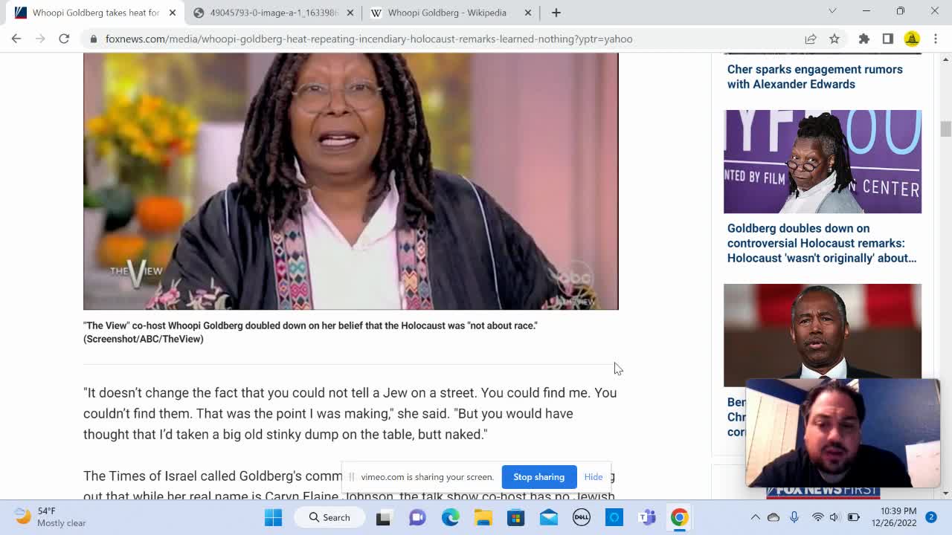Screen dimensions: 952x535
Task: Click the page vertical scrollbar thumb
Action: click(x=945, y=129)
